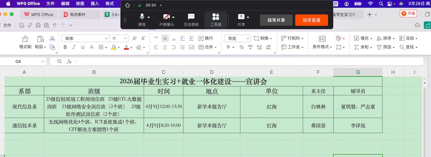Click the Sum (求和) button

click(x=362, y=47)
